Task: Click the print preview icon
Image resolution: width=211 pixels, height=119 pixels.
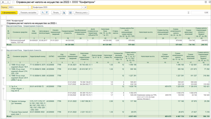Action: [x=63, y=13]
